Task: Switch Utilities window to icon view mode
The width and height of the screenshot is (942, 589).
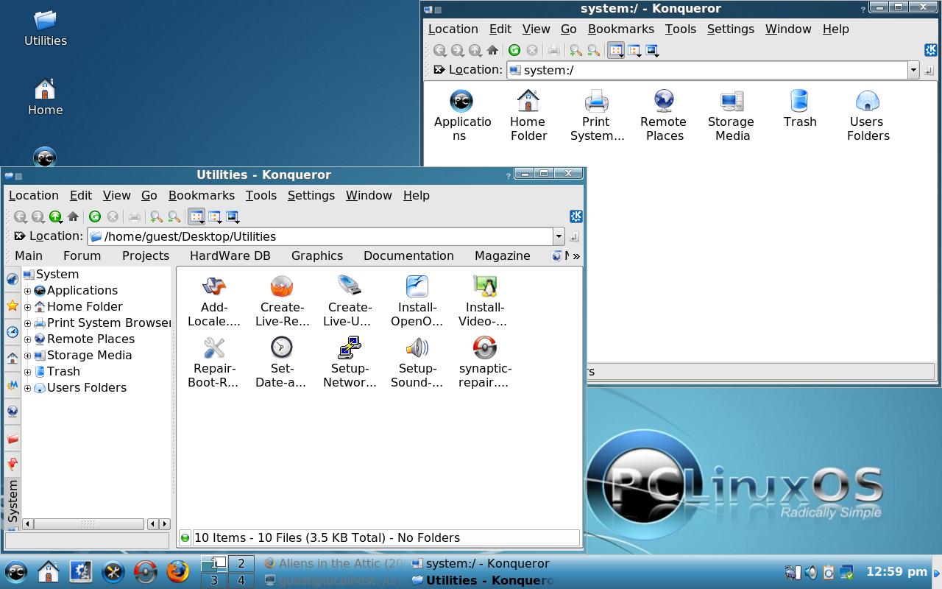Action: click(196, 216)
